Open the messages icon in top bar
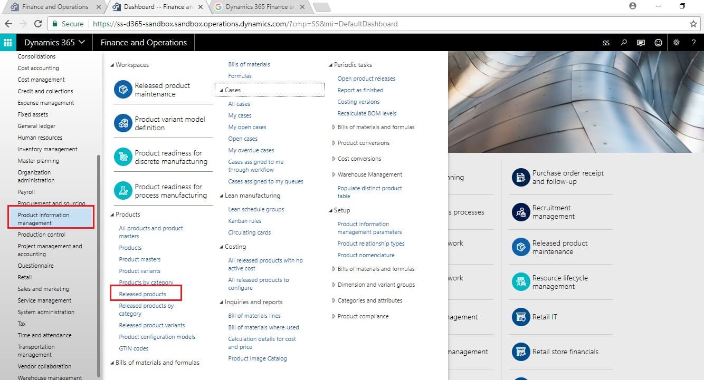The width and height of the screenshot is (704, 380). coord(641,43)
